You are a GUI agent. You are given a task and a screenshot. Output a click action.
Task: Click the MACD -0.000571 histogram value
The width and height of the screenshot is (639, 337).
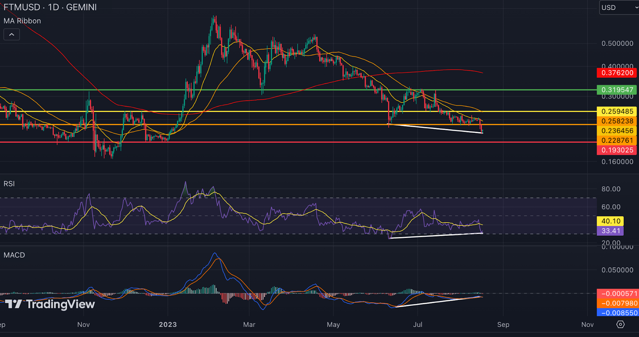618,294
